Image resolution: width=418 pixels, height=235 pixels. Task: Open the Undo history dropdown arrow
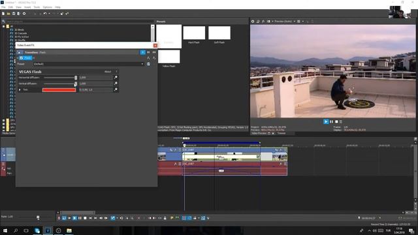49,13
